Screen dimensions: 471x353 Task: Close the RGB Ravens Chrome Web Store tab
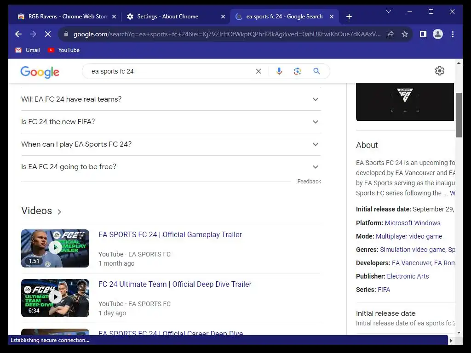114,17
